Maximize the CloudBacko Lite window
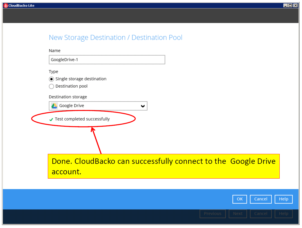Viewport: 302px width, 228px height. (290, 6)
